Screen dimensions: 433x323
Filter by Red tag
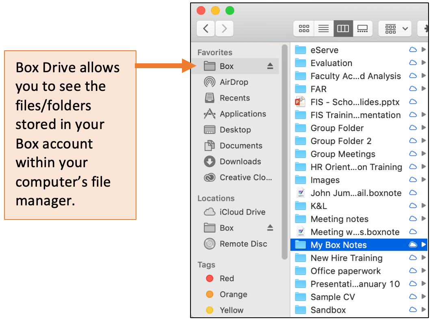[236, 278]
